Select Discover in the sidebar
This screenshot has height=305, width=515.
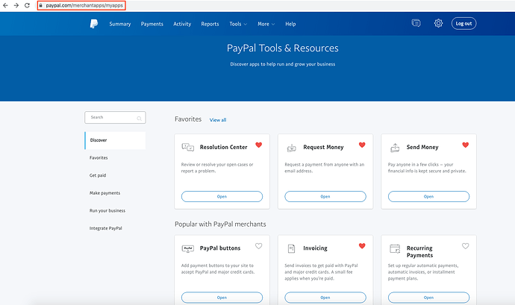(x=115, y=140)
